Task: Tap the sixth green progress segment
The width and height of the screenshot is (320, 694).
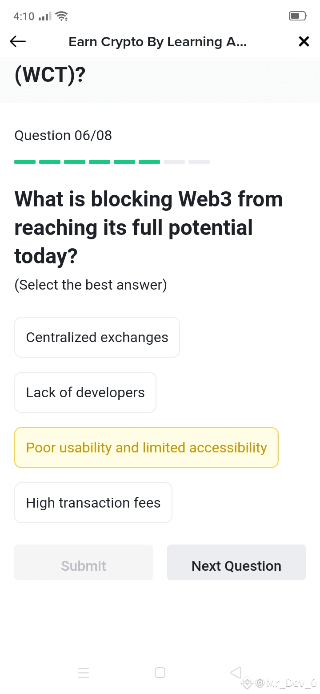Action: [x=149, y=162]
